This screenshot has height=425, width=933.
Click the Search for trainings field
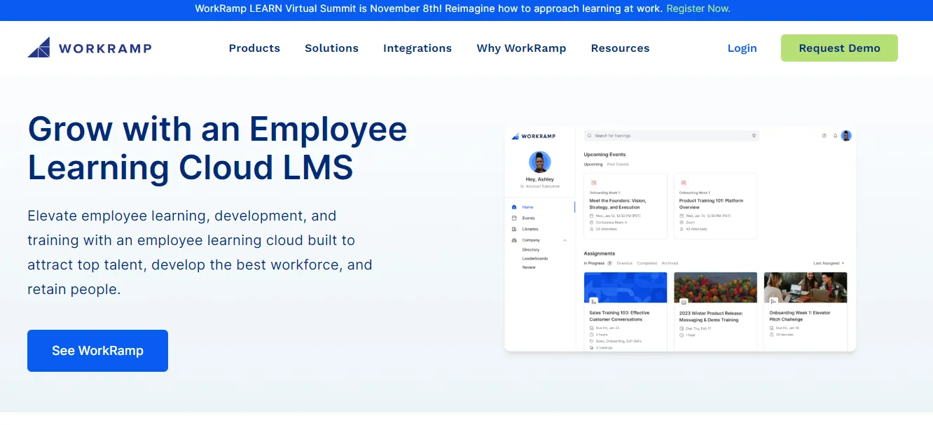point(672,136)
